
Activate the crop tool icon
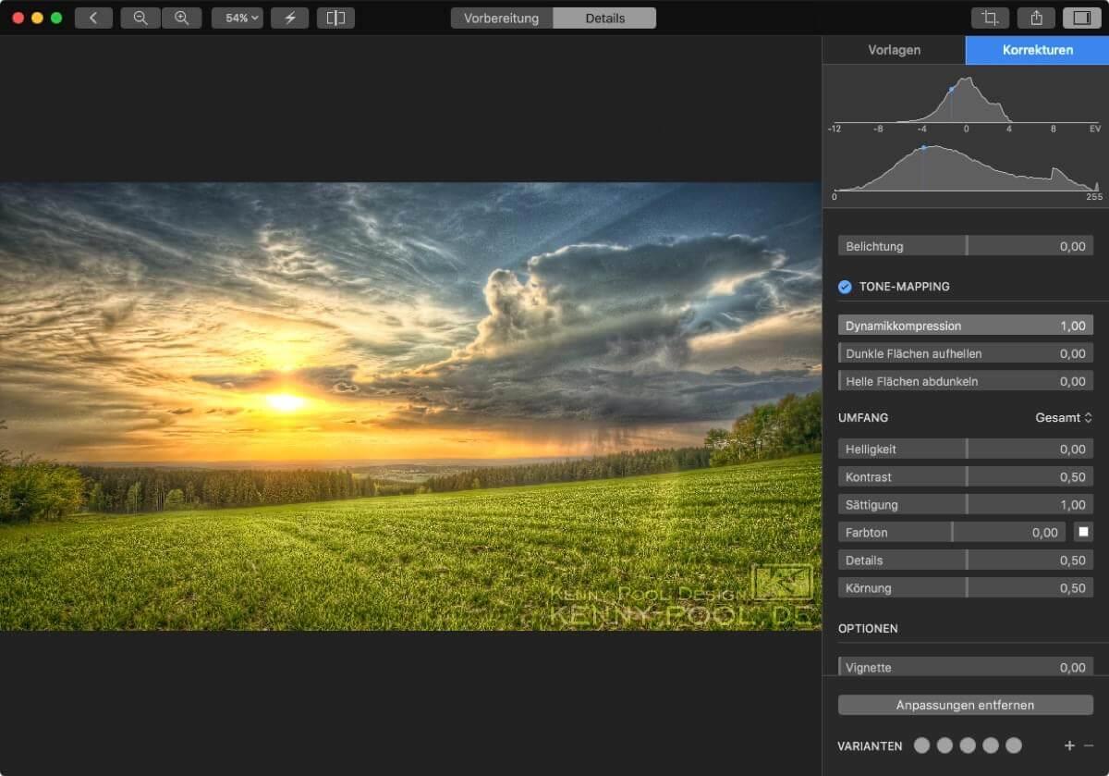pyautogui.click(x=990, y=18)
